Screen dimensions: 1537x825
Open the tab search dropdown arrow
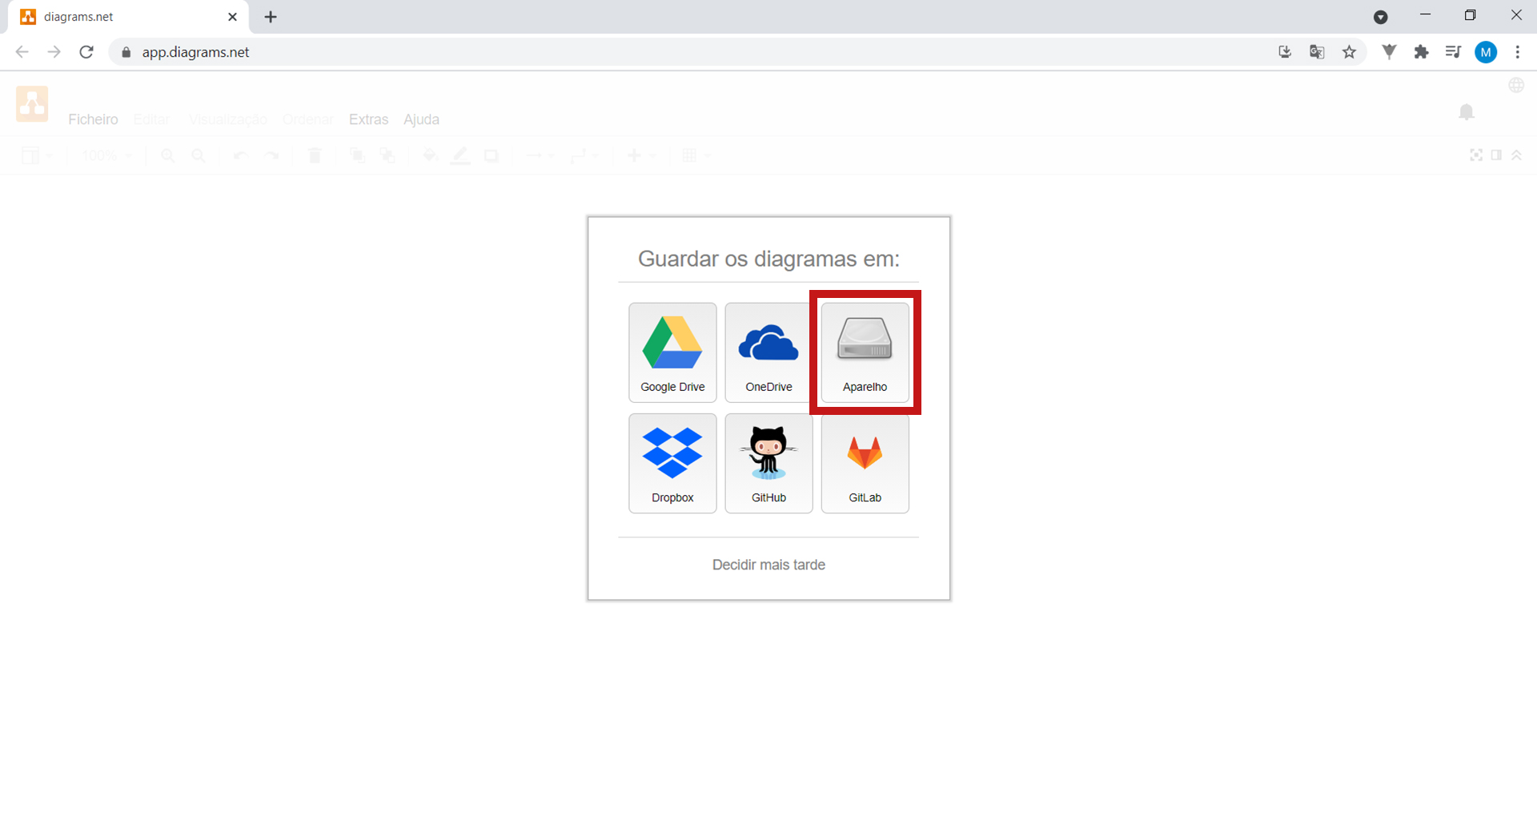pyautogui.click(x=1381, y=17)
